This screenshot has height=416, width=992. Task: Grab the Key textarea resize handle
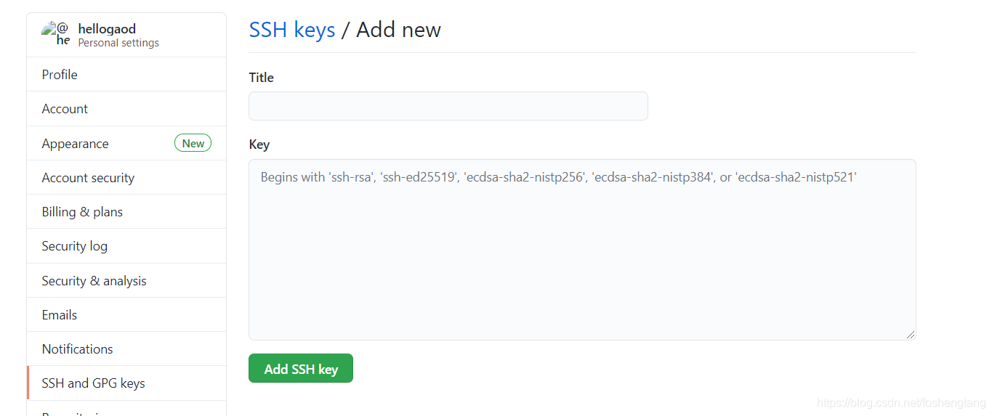[x=911, y=335]
